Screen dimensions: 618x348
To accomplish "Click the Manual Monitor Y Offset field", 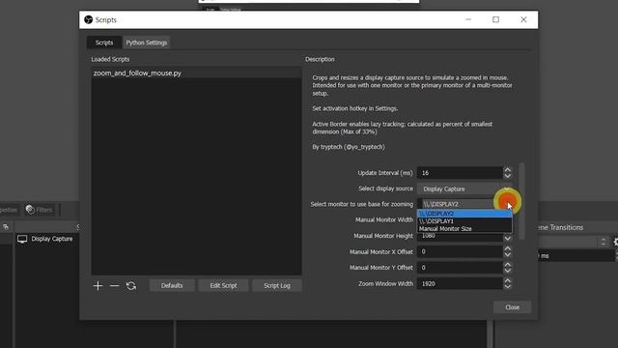I will (460, 268).
